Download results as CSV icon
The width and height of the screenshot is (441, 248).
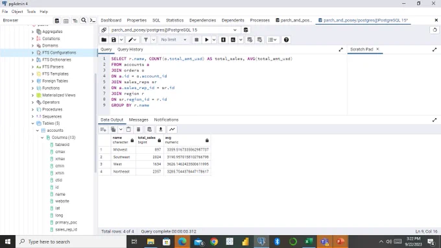[x=161, y=129]
